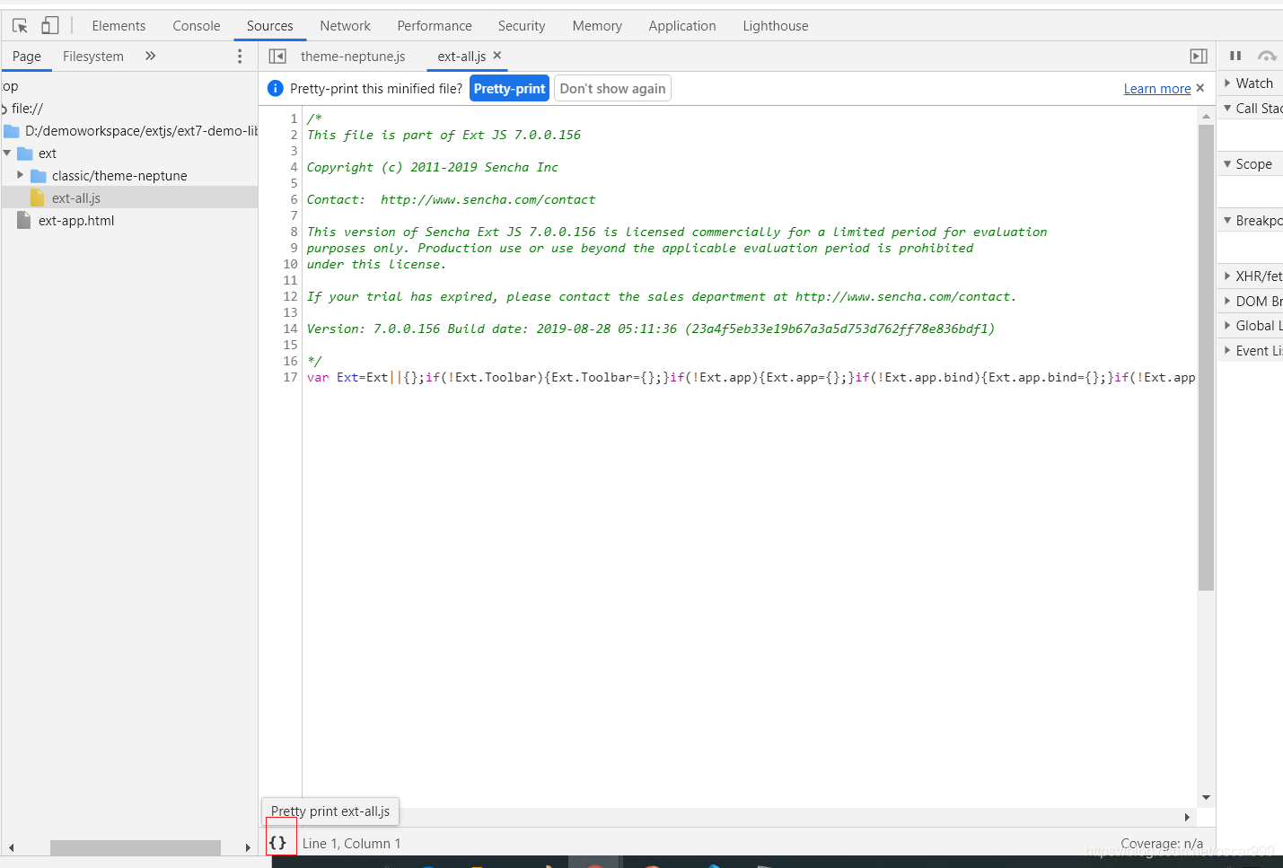Pause script execution
The width and height of the screenshot is (1283, 868).
tap(1235, 56)
